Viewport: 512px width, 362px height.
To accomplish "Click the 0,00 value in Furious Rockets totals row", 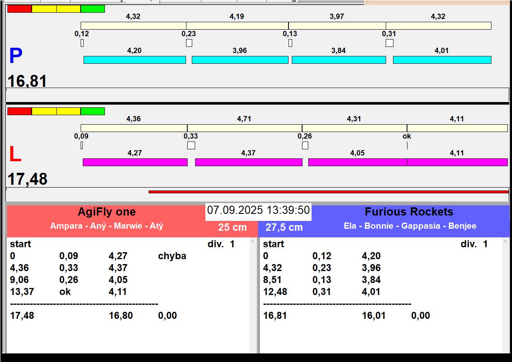I will click(421, 316).
